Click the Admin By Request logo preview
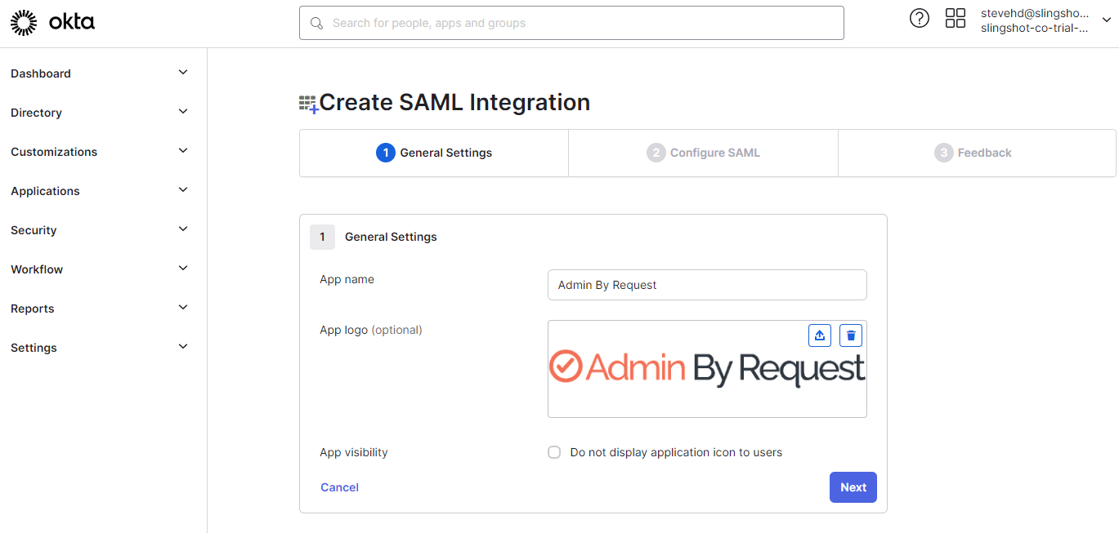This screenshot has width=1119, height=533. coord(707,368)
